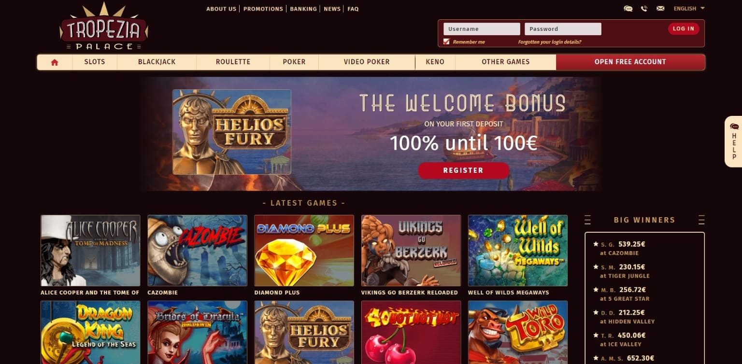Open the side Help chat tab
The height and width of the screenshot is (364, 742).
pyautogui.click(x=733, y=141)
